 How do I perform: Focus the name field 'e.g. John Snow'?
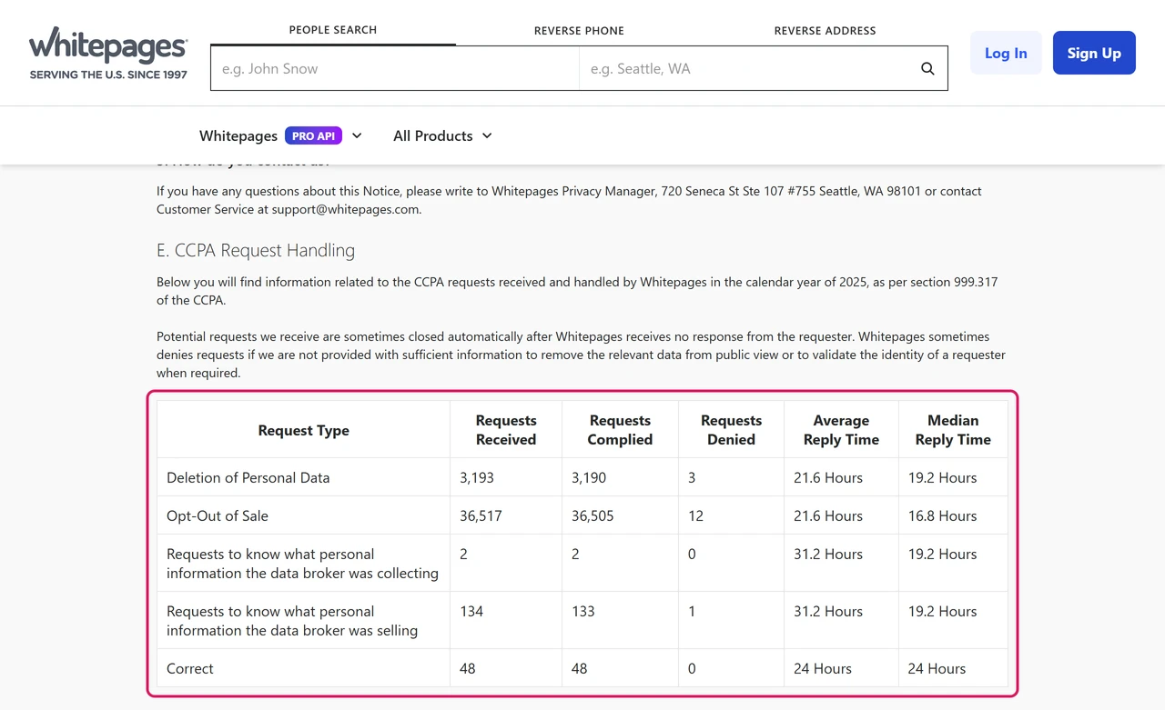point(395,68)
